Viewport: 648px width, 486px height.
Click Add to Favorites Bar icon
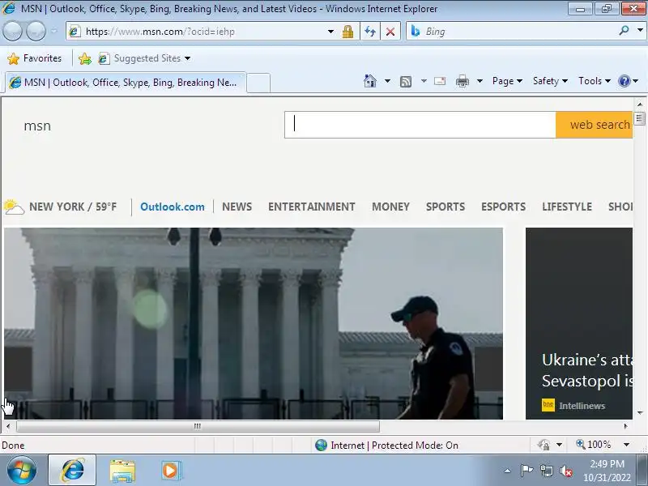(85, 58)
